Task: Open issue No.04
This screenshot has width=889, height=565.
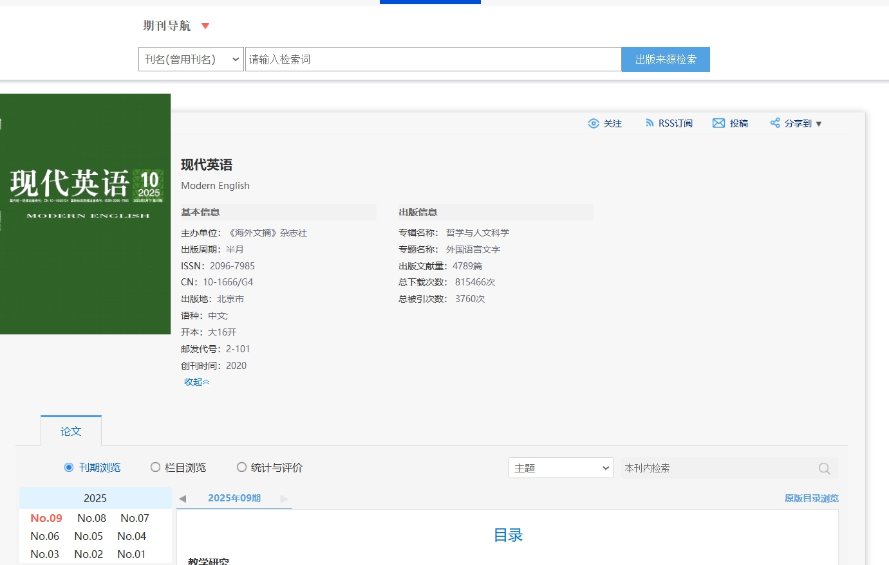Action: pos(131,536)
